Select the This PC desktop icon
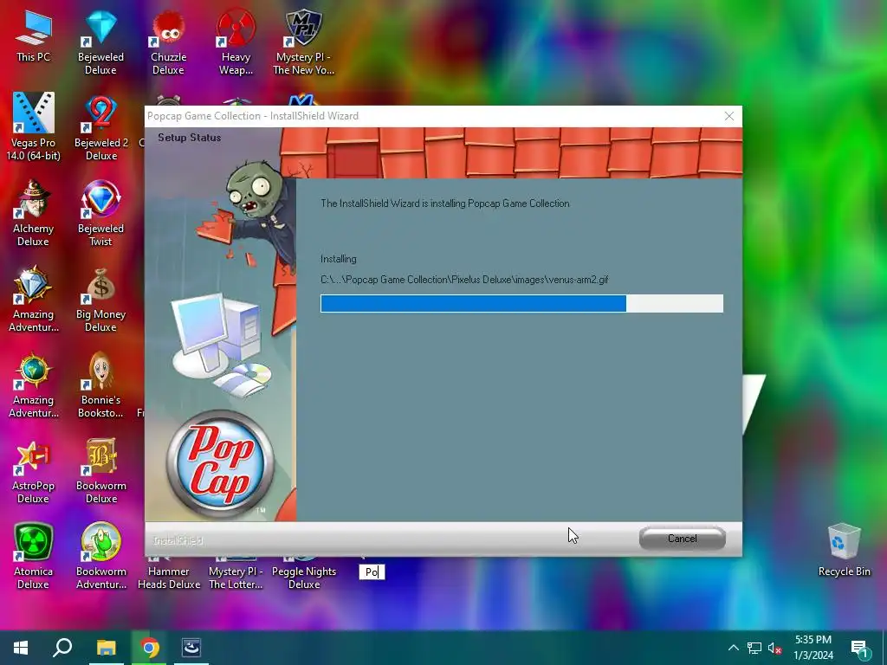Viewport: 887px width, 665px height. click(34, 36)
